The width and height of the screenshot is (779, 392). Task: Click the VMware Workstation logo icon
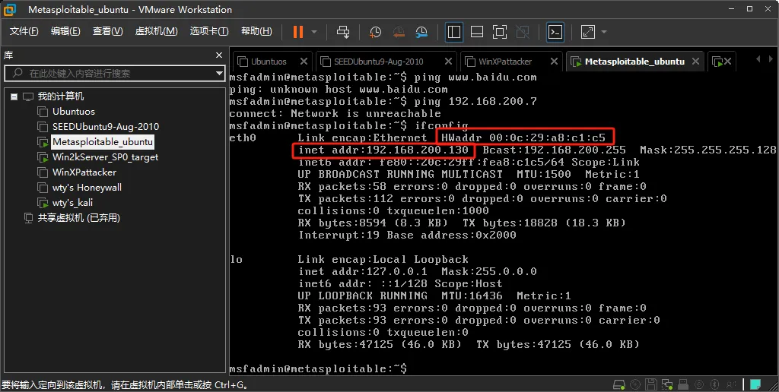coord(9,9)
